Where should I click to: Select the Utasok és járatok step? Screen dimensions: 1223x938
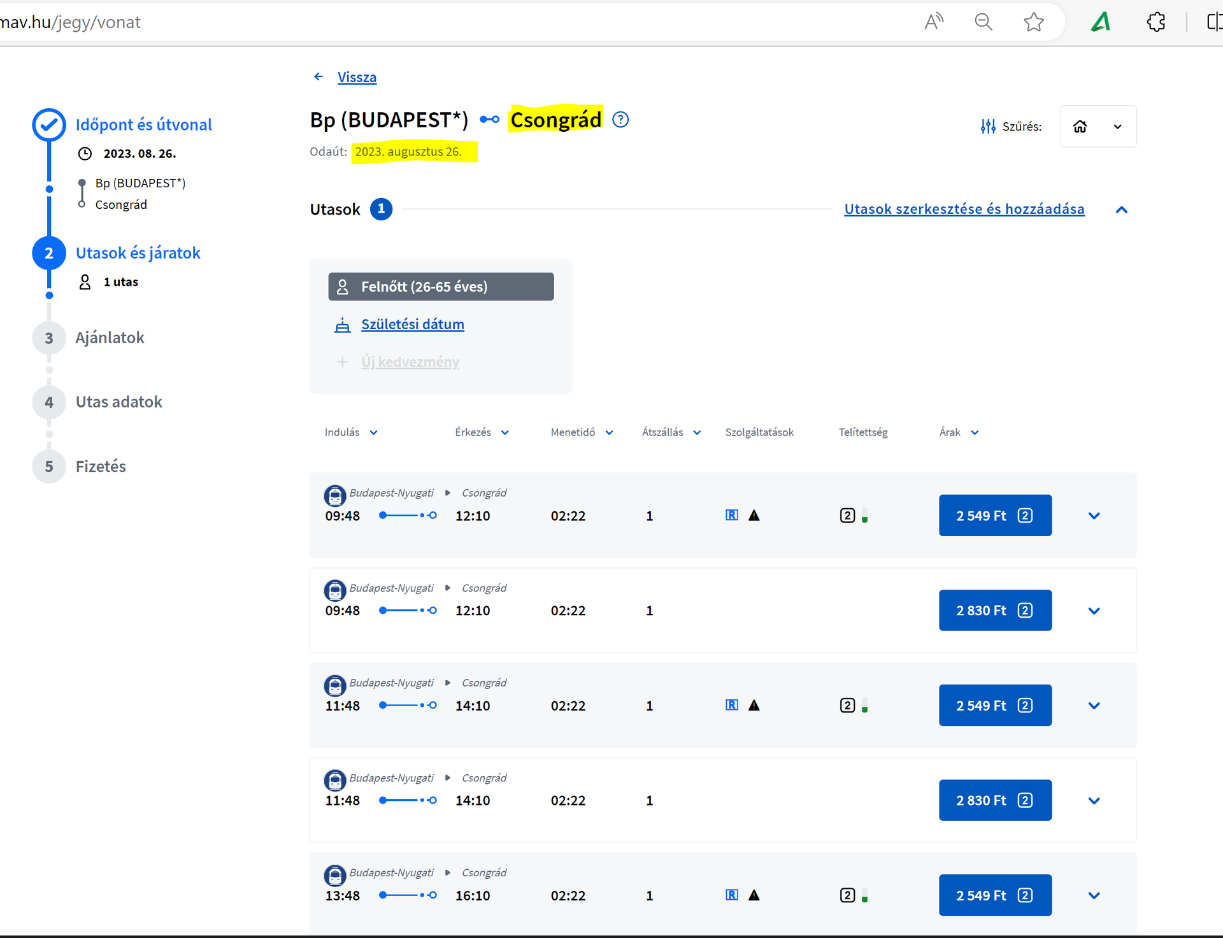click(138, 253)
